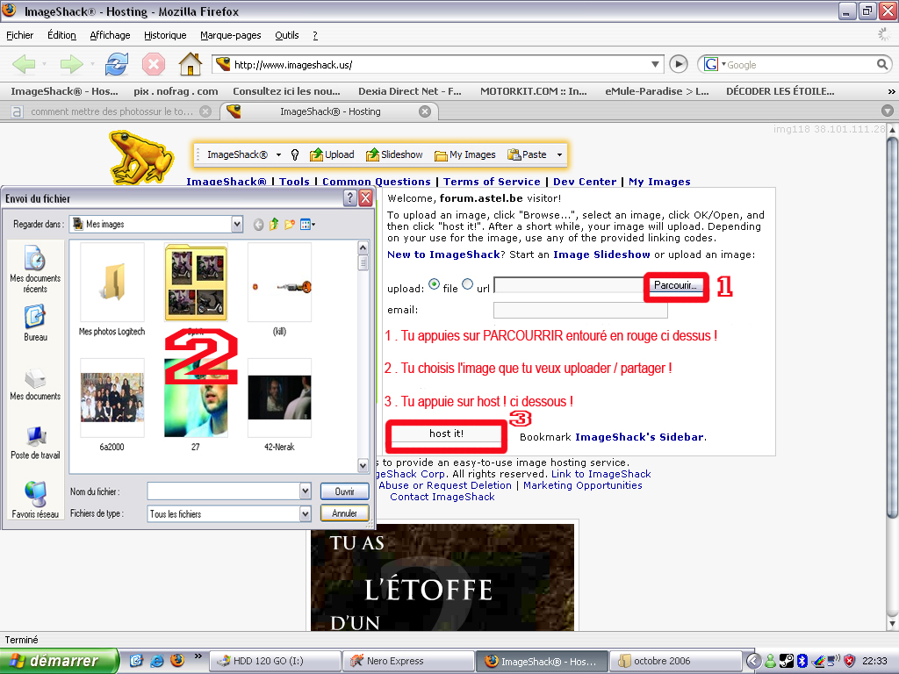899x674 pixels.
Task: Switch to the comment mettre des photos tab
Action: pyautogui.click(x=105, y=111)
